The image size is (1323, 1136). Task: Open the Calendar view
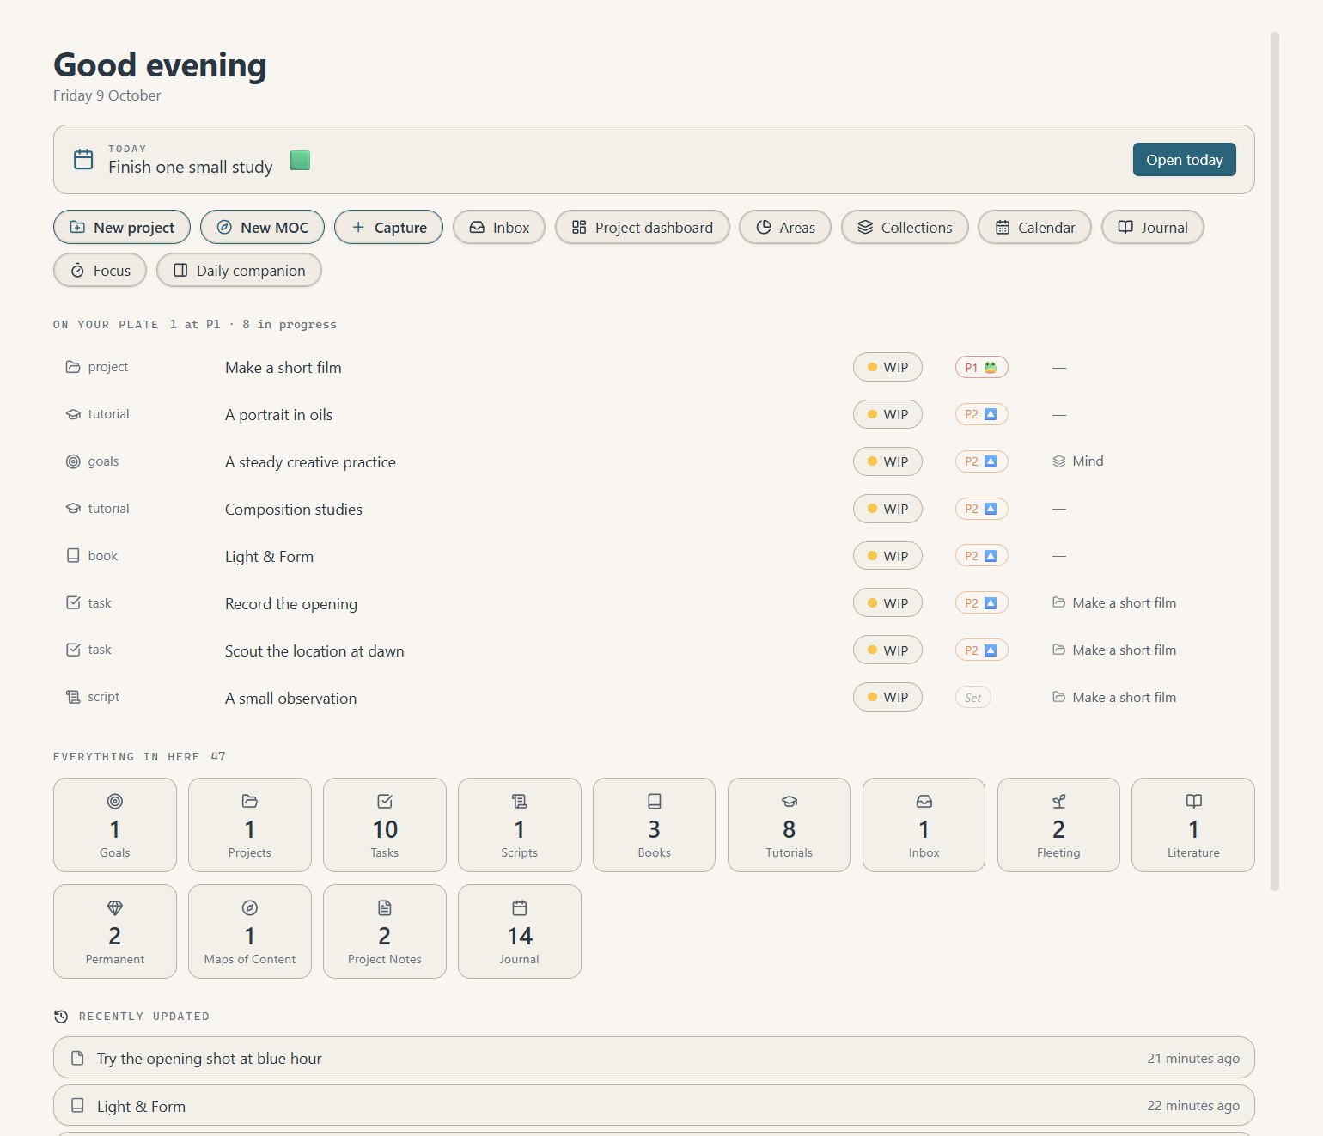pyautogui.click(x=1034, y=227)
